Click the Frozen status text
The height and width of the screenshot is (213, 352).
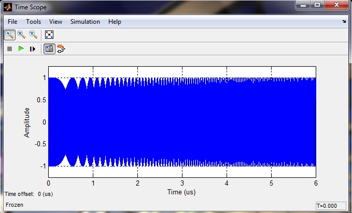tap(14, 205)
